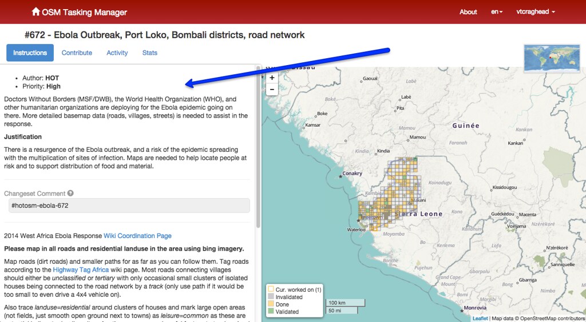Click the Conakry star marker on map
This screenshot has height=322, width=586.
tap(340, 176)
